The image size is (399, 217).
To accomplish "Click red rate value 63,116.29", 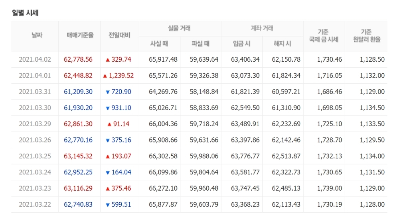I will pos(78,188).
